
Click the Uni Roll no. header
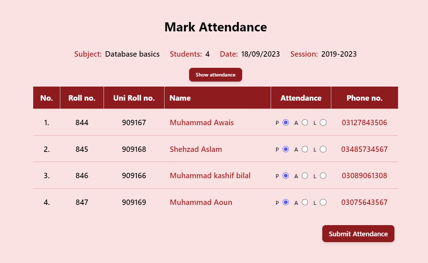point(134,98)
